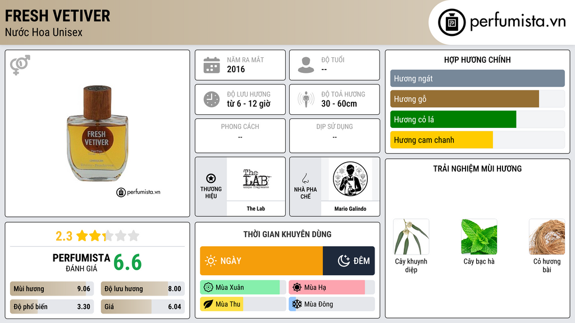Click the THỜI GIAN KHUYÊN DÙNG heading
The height and width of the screenshot is (323, 575).
click(x=287, y=234)
